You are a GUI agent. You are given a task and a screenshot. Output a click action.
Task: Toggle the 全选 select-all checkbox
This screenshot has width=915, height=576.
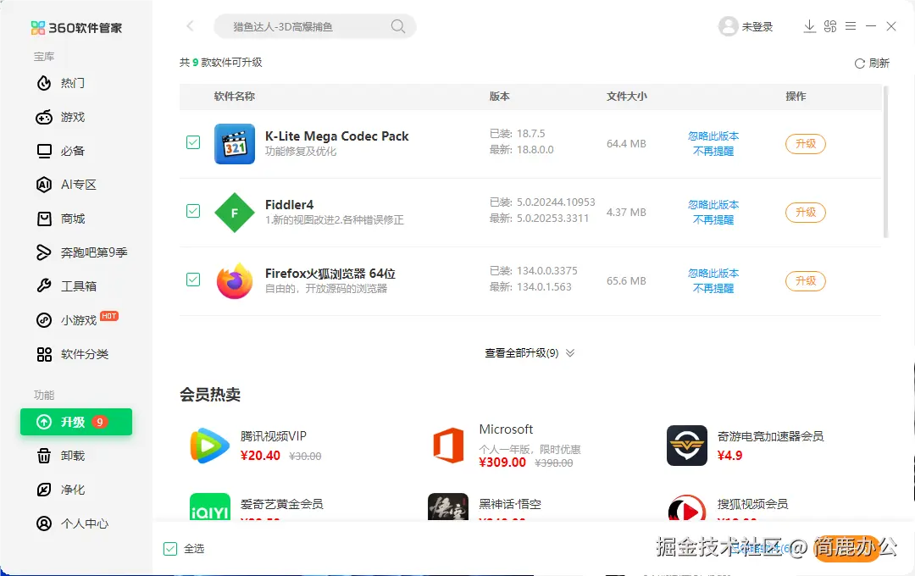(x=169, y=549)
